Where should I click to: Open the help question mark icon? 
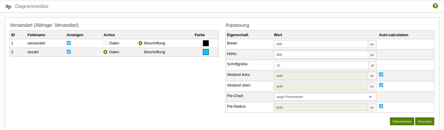click(435, 6)
